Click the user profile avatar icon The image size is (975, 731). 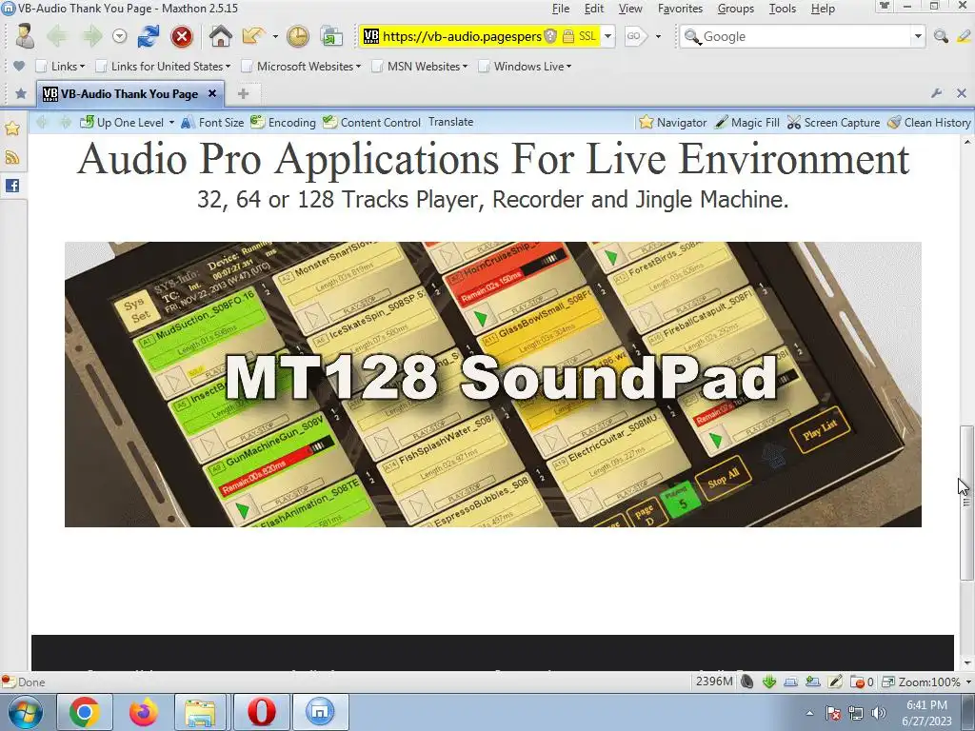tap(25, 36)
